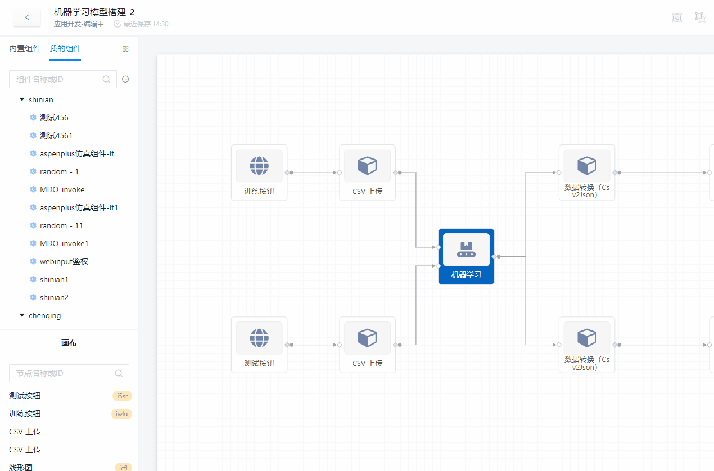This screenshot has width=714, height=471.
Task: Click the fit-to-screen icon in top right
Action: (x=677, y=17)
